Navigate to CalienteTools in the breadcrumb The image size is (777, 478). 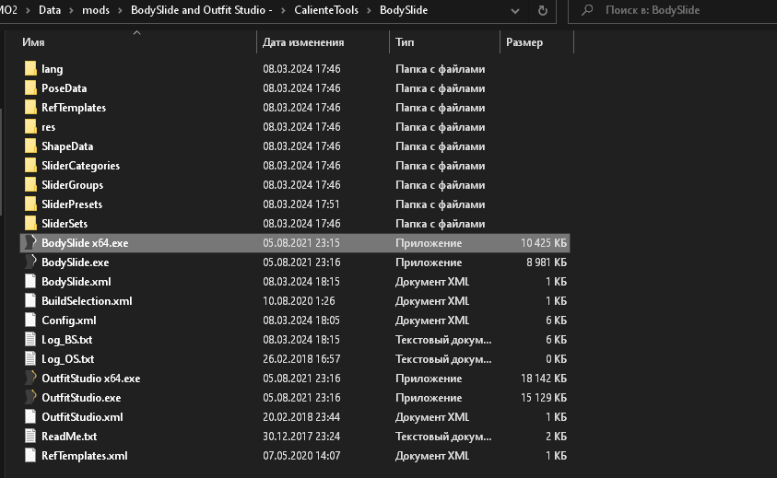point(326,10)
